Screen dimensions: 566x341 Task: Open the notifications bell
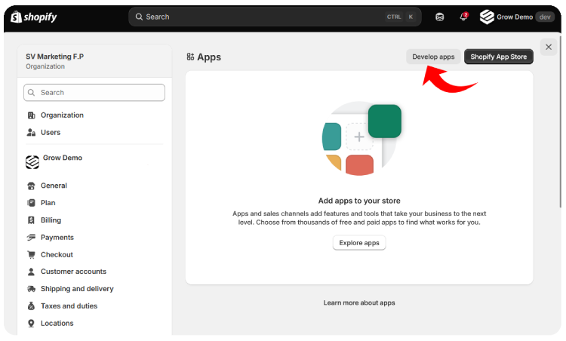coord(463,17)
